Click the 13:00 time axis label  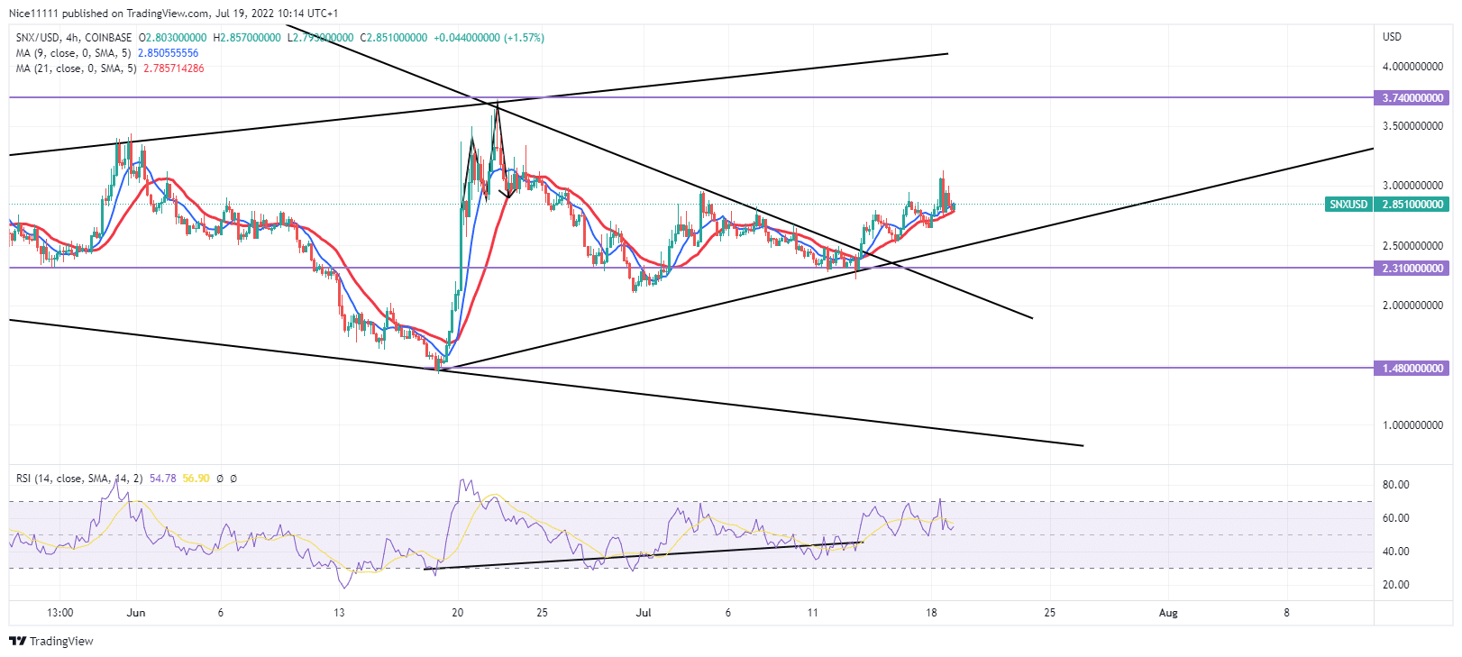point(59,613)
